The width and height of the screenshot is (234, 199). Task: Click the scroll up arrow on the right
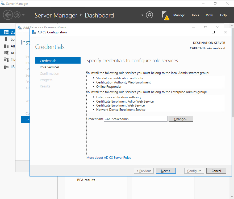232,26
